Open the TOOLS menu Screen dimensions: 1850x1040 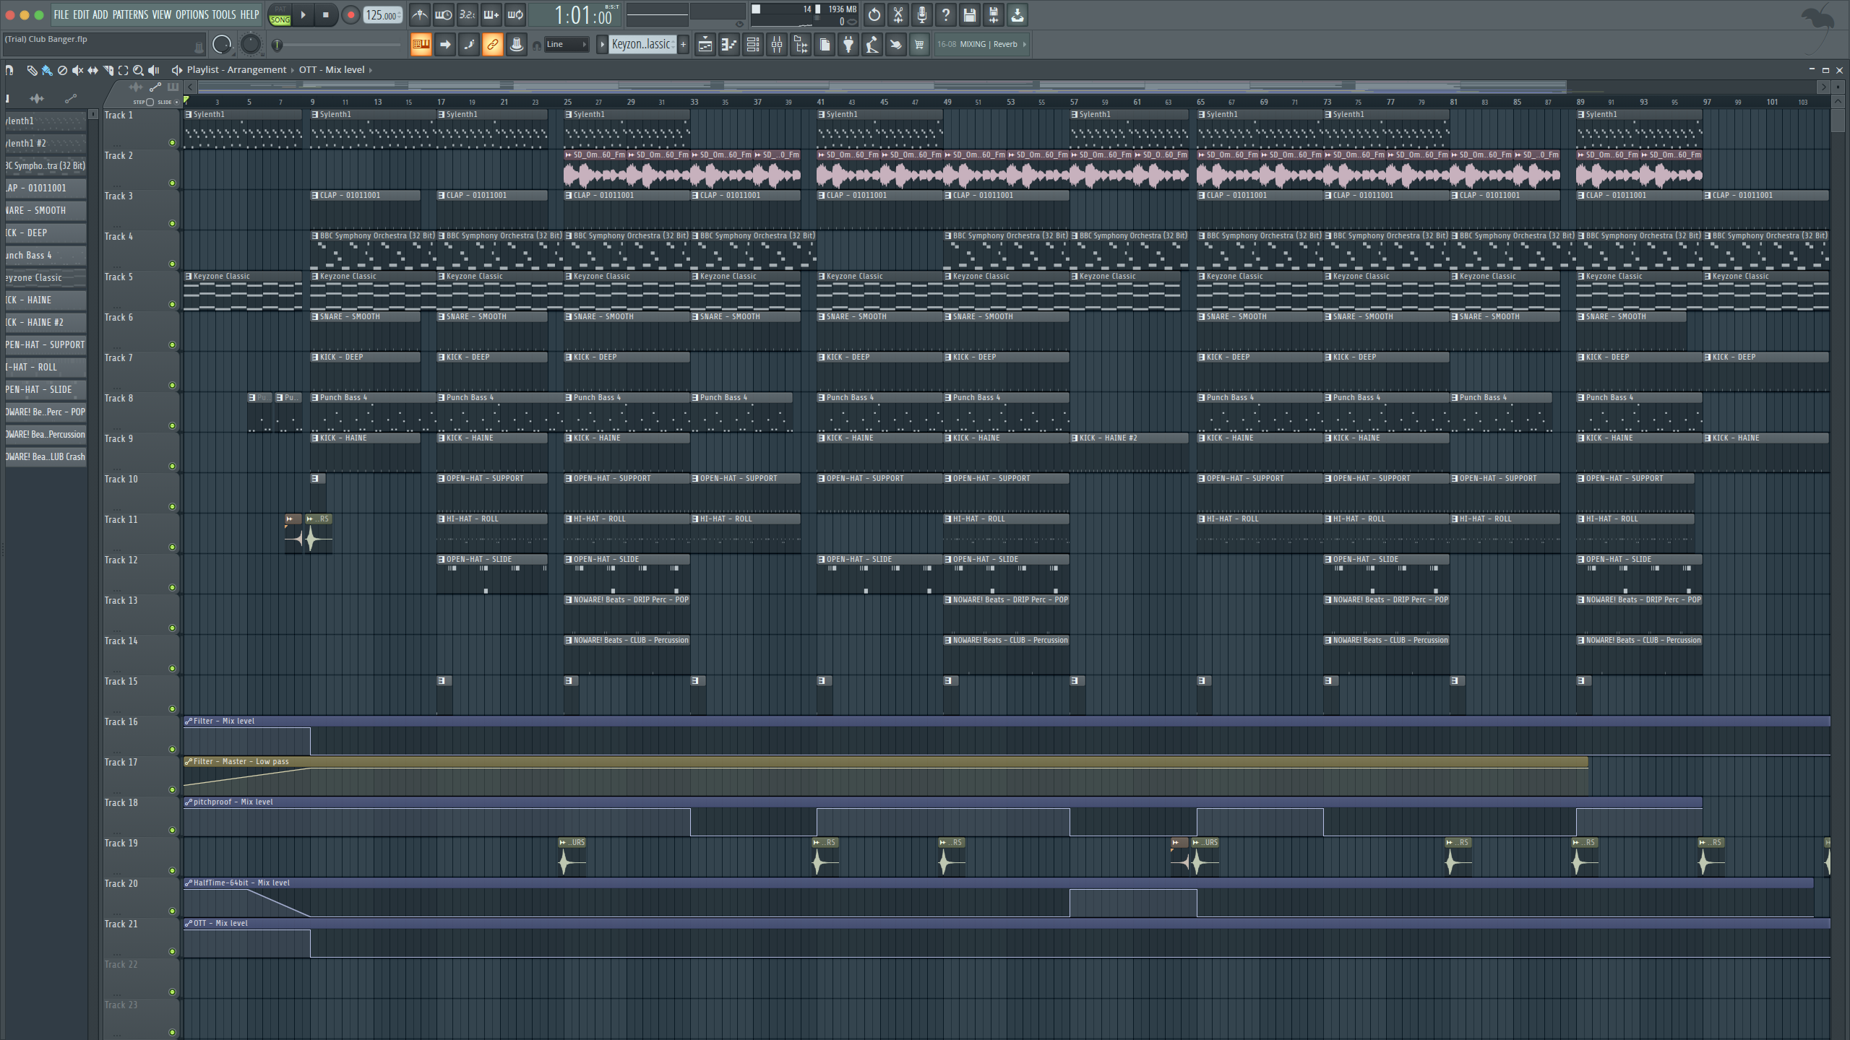(224, 14)
